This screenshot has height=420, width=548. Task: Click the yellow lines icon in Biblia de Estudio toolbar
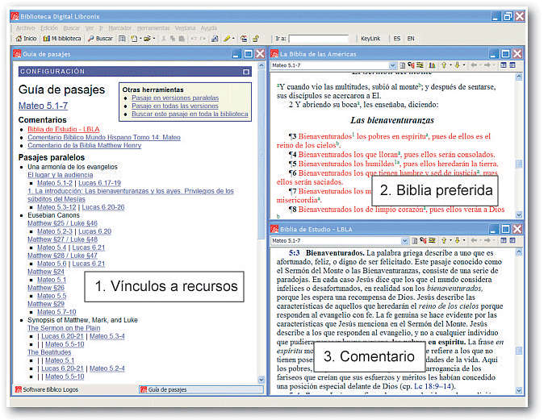pyautogui.click(x=433, y=240)
